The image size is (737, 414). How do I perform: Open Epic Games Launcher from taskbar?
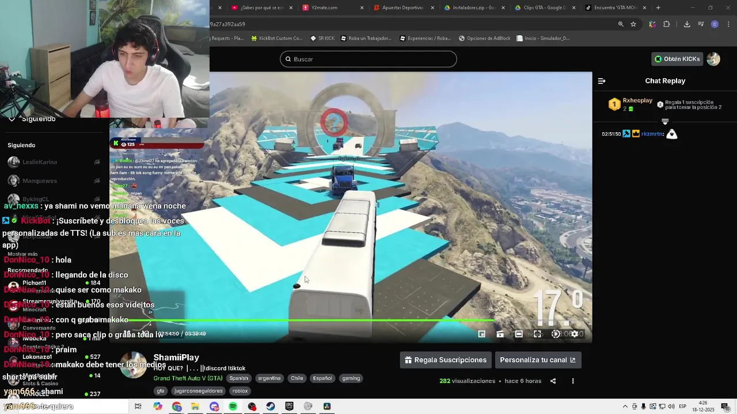(x=289, y=407)
